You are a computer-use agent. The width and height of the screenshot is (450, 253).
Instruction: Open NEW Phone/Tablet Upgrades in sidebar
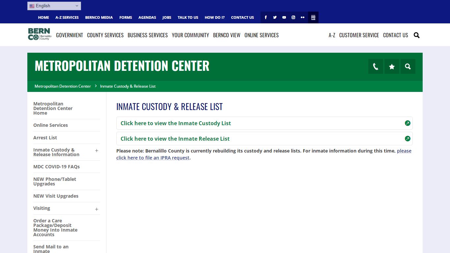tap(55, 182)
